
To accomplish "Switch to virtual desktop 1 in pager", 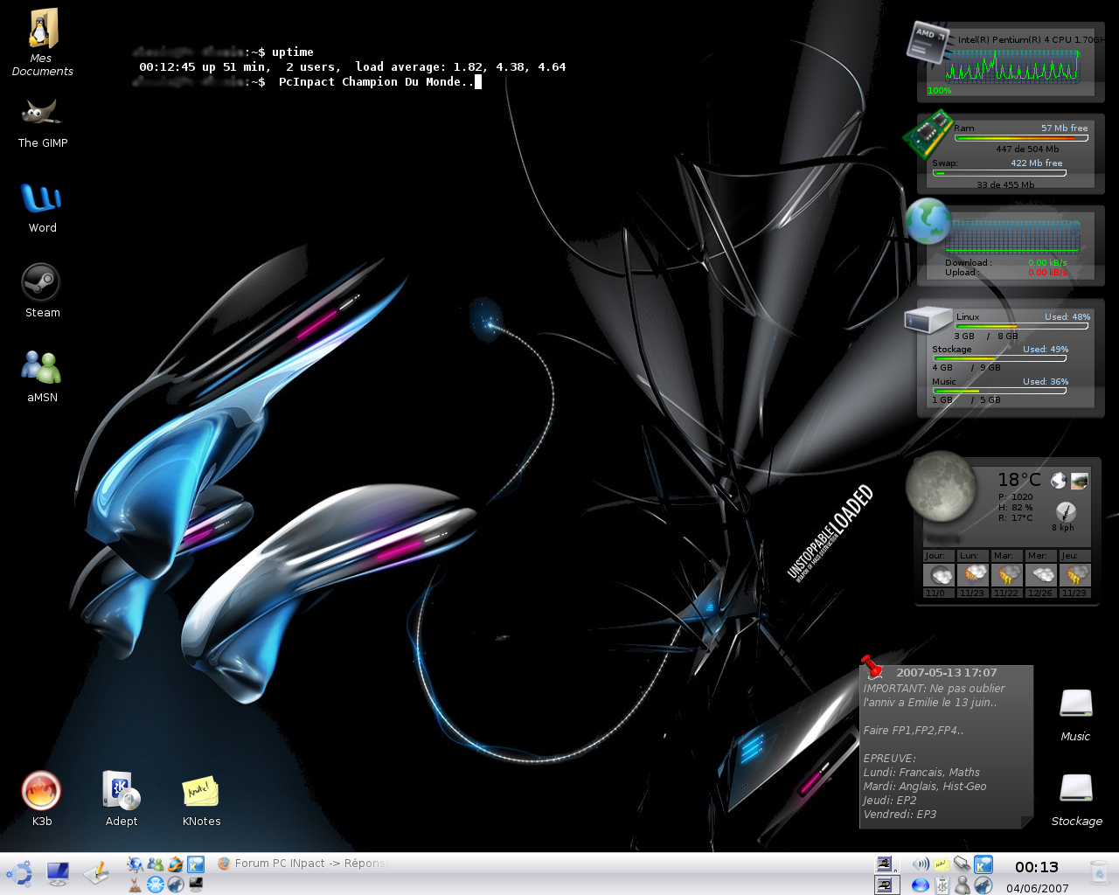I will [886, 864].
